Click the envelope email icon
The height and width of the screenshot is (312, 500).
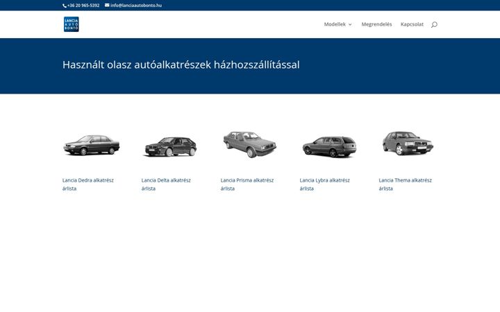tap(107, 5)
